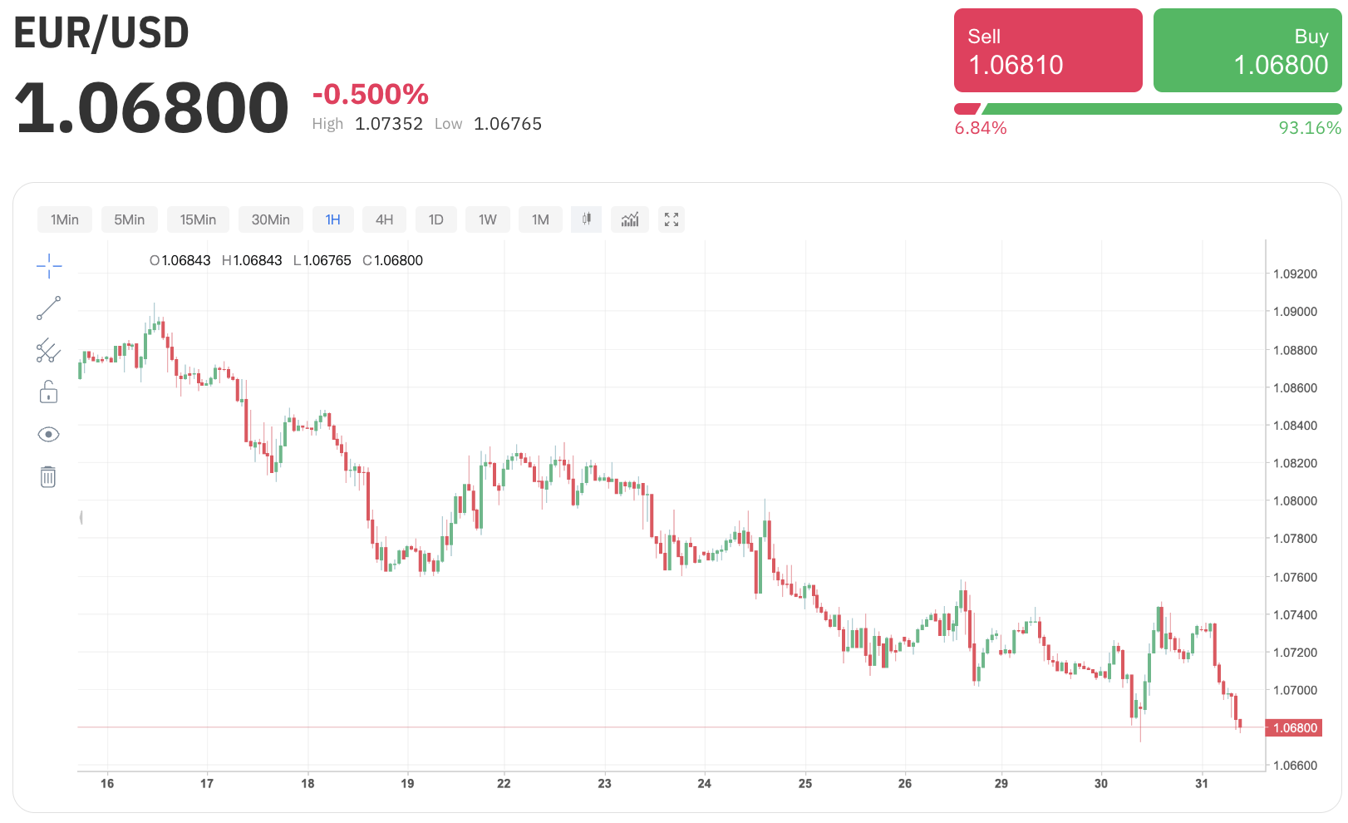Screen dimensions: 1348x823
Task: Toggle the drawing lock icon
Action: click(48, 392)
